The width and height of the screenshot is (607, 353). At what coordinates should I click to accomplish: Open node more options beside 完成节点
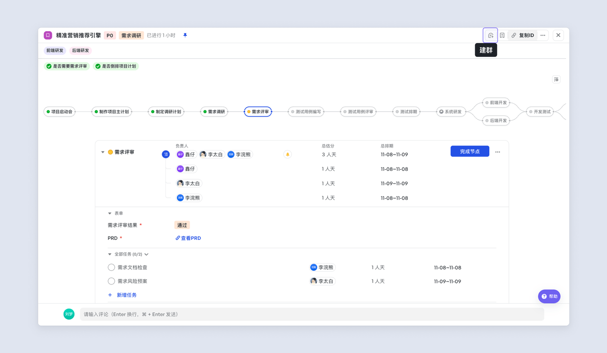497,152
